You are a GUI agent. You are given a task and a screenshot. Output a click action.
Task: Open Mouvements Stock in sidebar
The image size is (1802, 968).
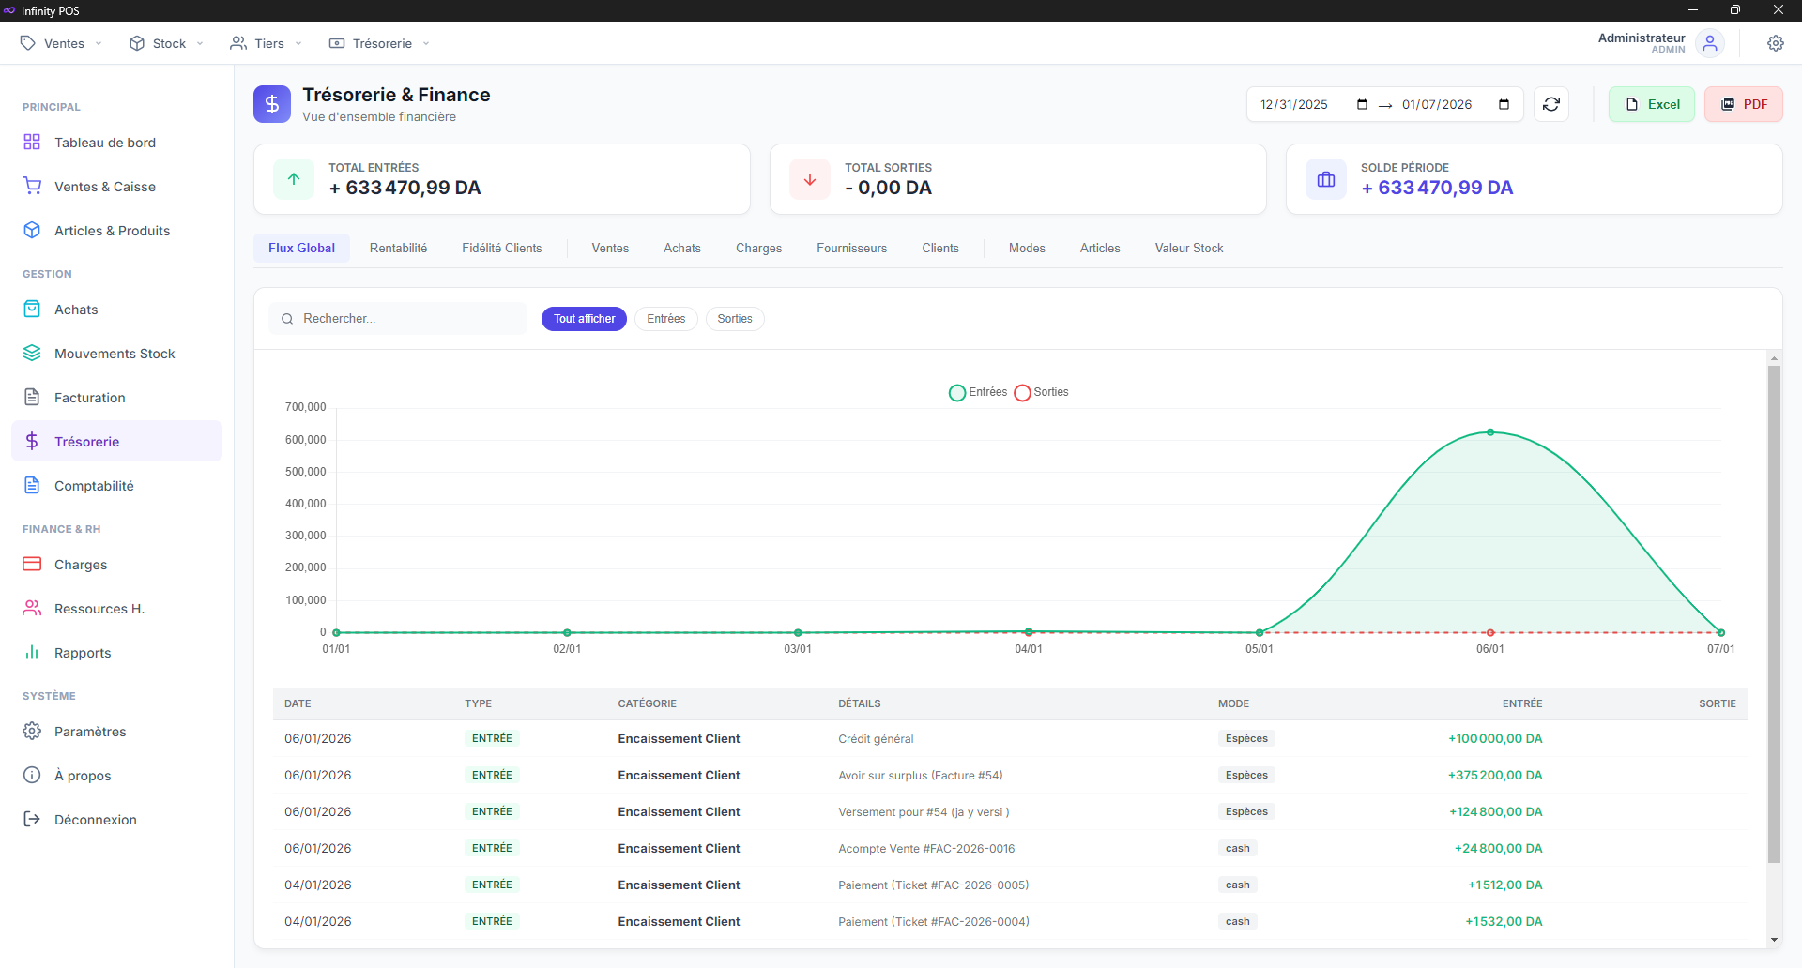tap(115, 354)
